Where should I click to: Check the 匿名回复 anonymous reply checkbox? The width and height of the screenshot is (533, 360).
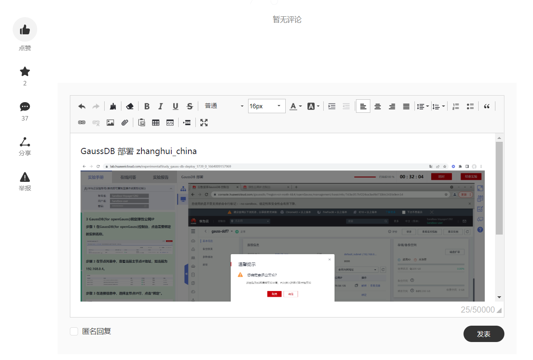[74, 331]
